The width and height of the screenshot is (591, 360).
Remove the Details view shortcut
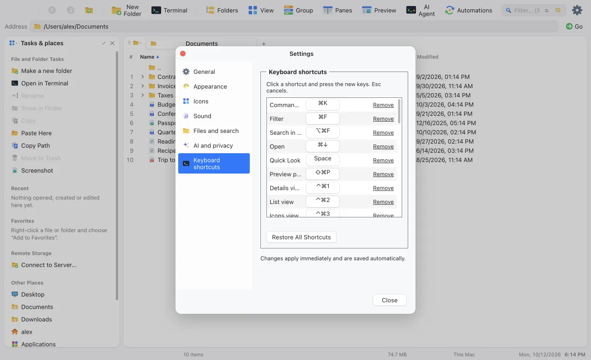point(383,188)
